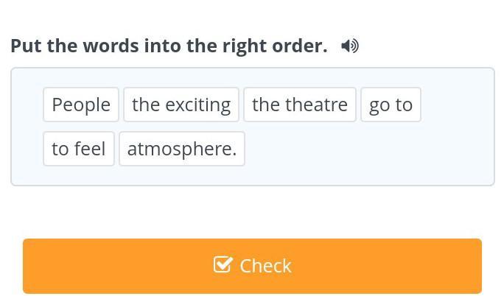The height and width of the screenshot is (296, 504).
Task: Play the audio with the speaker icon
Action: 350,46
